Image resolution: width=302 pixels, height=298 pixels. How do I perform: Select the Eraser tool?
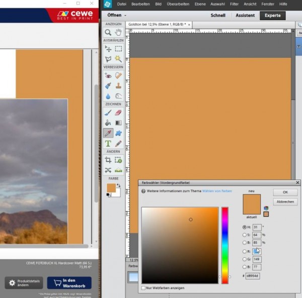click(x=118, y=113)
